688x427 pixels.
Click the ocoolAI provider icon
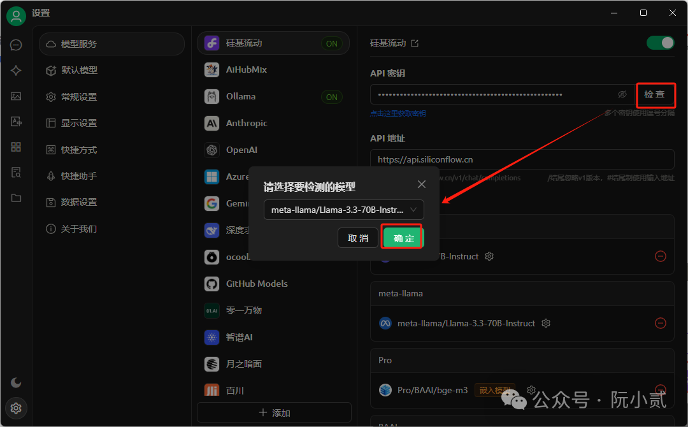[x=212, y=257]
